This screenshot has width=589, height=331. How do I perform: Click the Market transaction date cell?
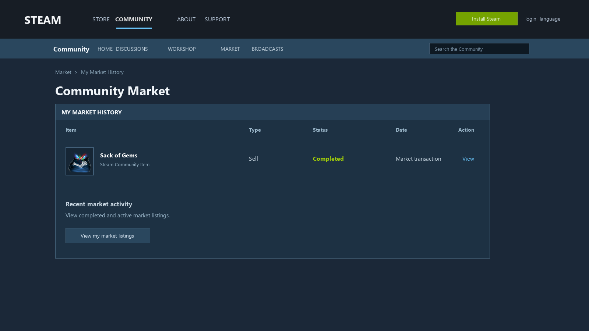pos(418,159)
